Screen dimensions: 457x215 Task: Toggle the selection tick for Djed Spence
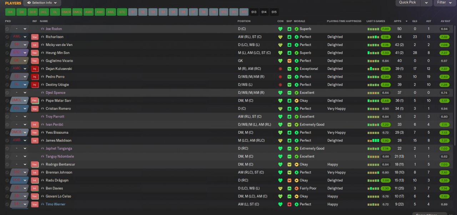click(7, 93)
